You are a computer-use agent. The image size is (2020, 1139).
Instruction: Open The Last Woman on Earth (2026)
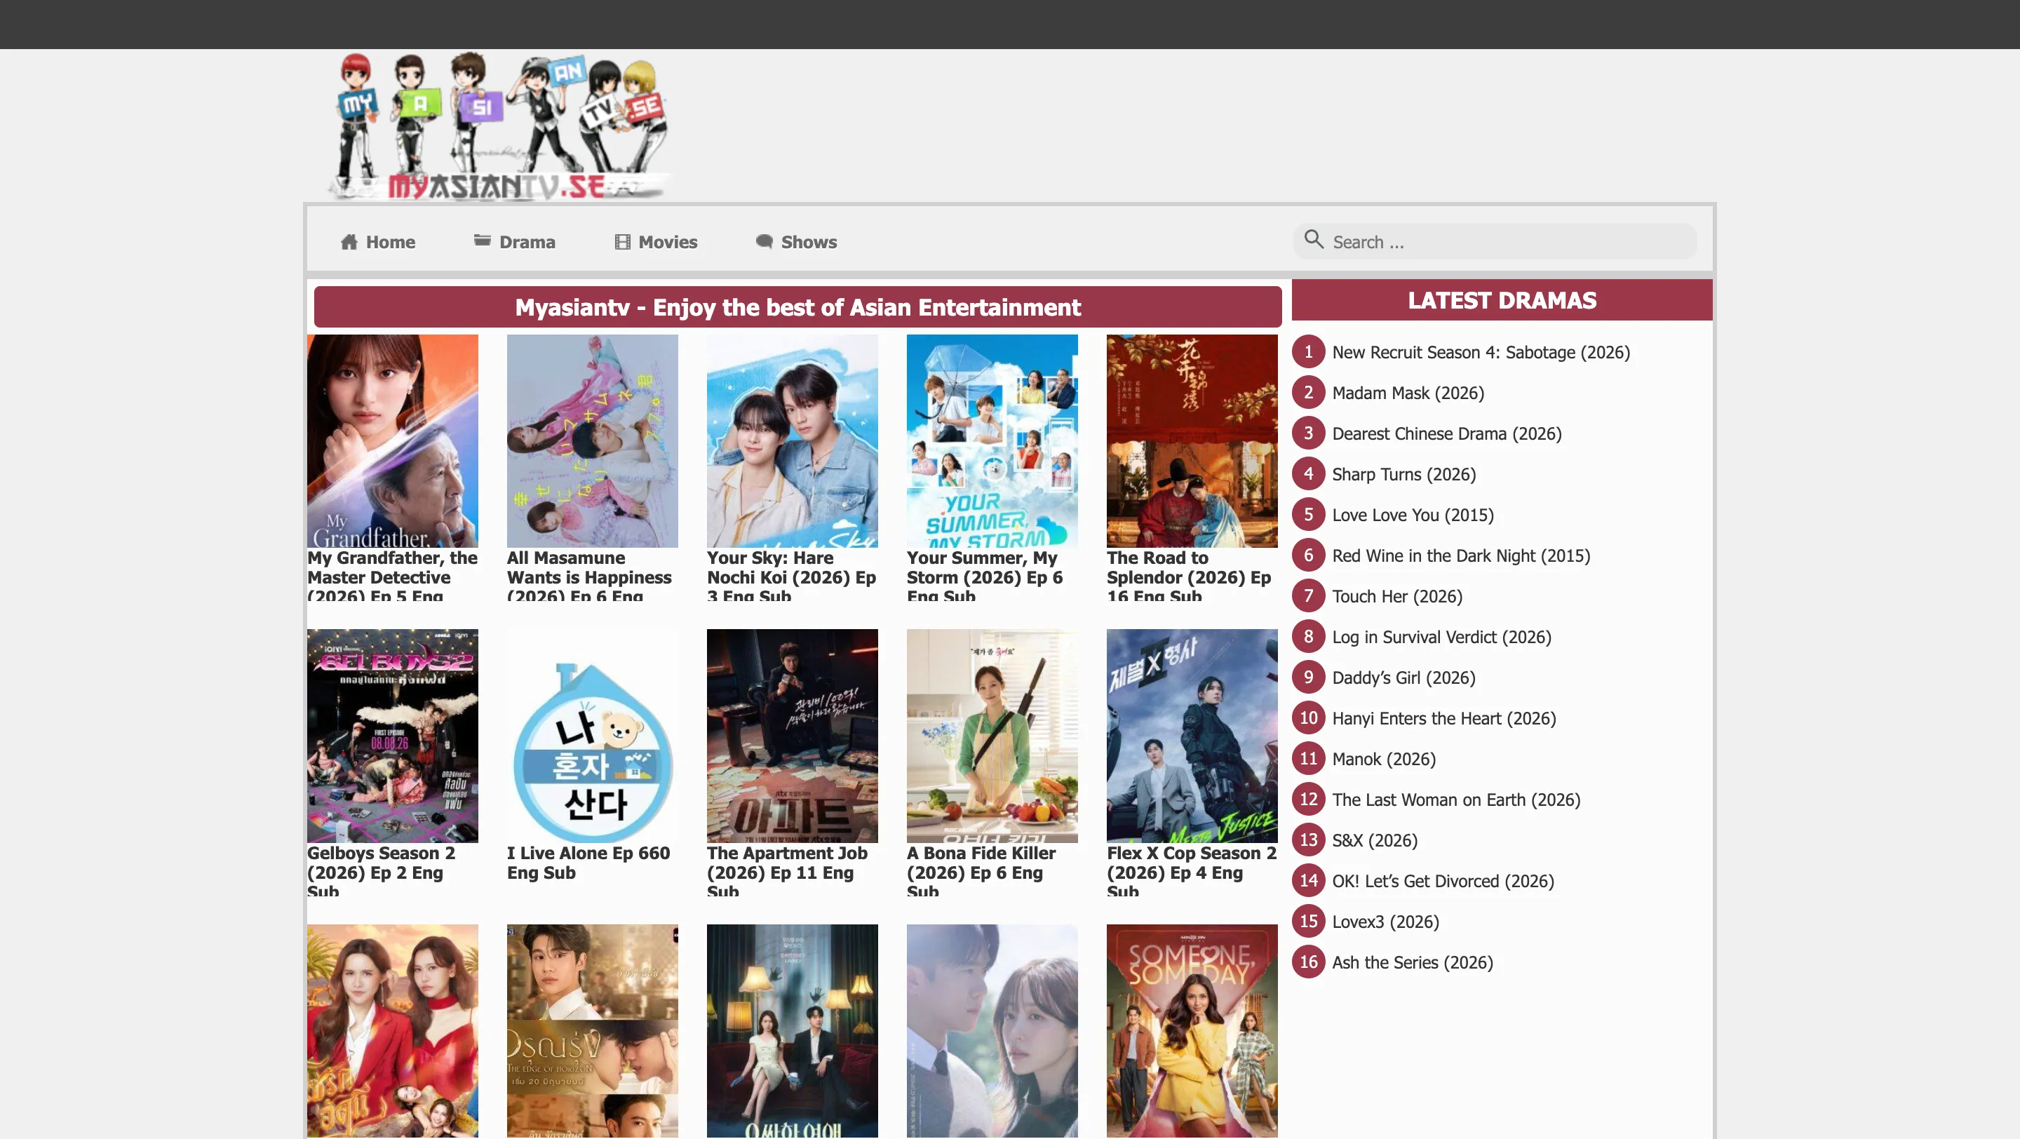click(x=1457, y=800)
